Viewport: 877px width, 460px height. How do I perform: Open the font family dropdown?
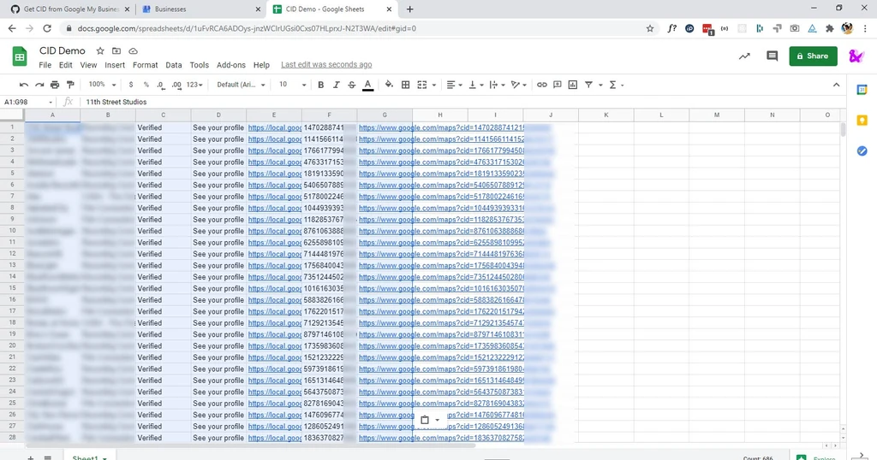[x=241, y=85]
